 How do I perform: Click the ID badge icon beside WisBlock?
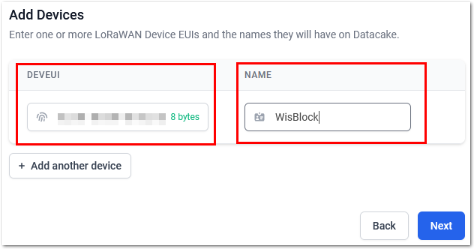[x=259, y=117]
